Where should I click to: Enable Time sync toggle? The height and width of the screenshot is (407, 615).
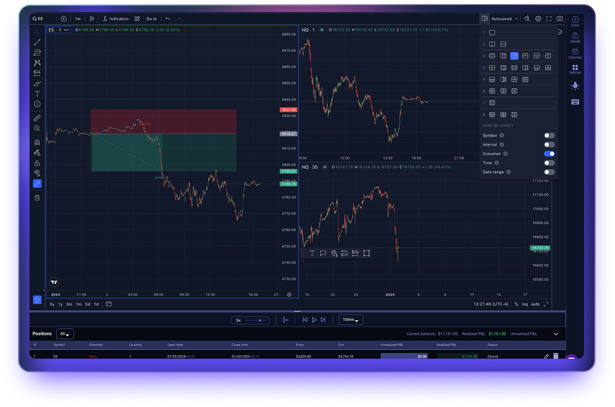click(x=549, y=163)
